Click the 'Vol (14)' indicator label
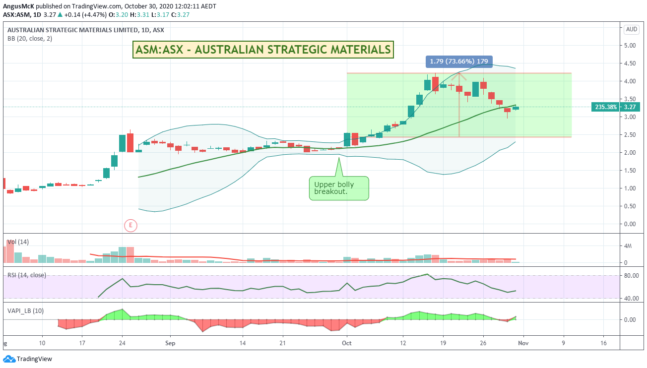Screen dimensions: 647x368 (x=18, y=242)
